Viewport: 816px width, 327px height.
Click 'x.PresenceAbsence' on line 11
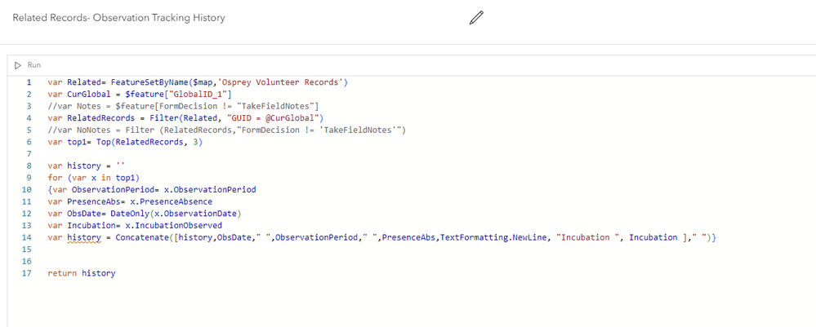click(x=172, y=201)
